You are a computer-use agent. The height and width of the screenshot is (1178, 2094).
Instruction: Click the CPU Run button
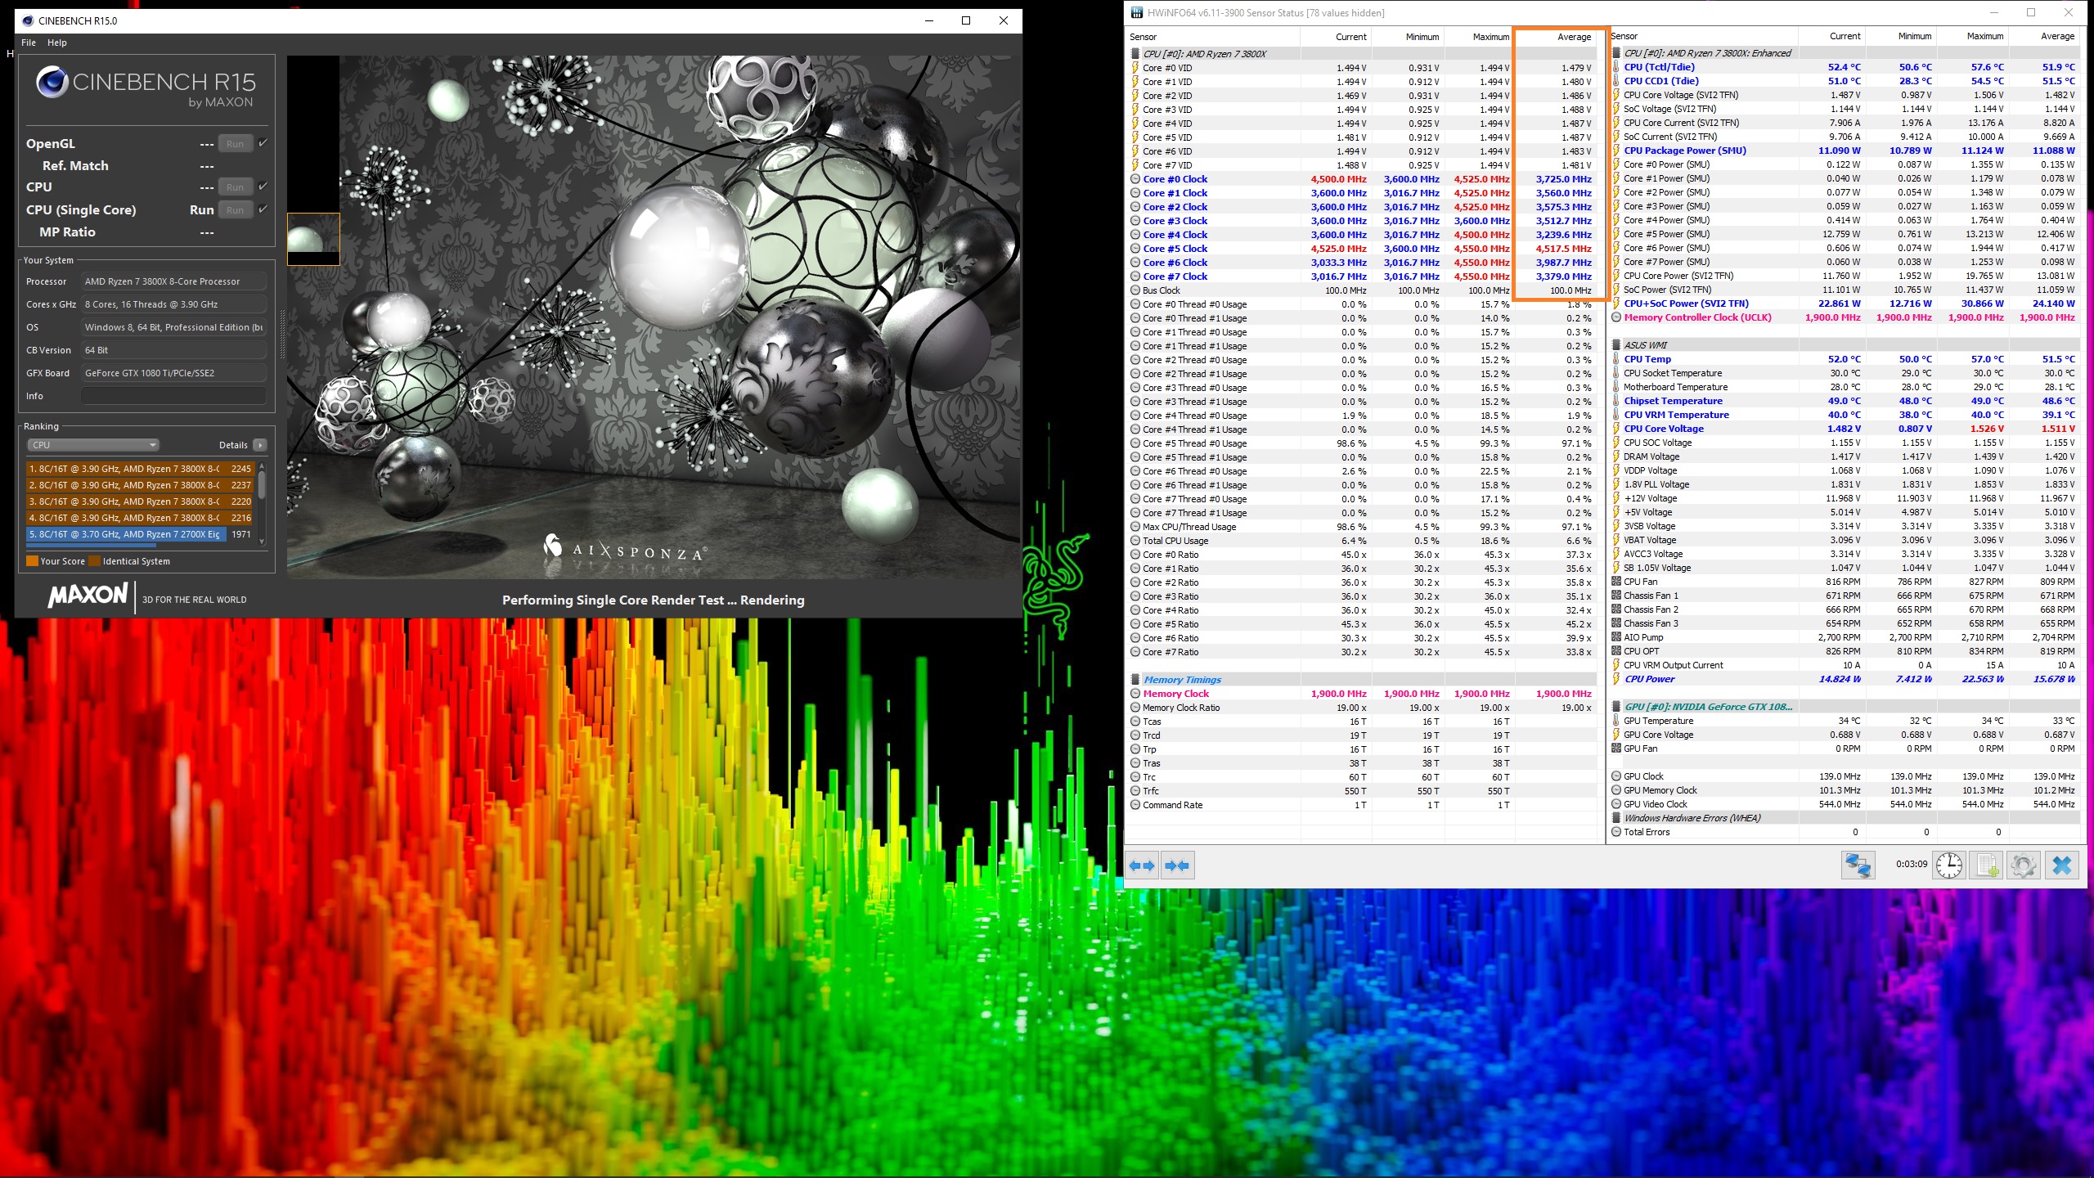pyautogui.click(x=235, y=187)
